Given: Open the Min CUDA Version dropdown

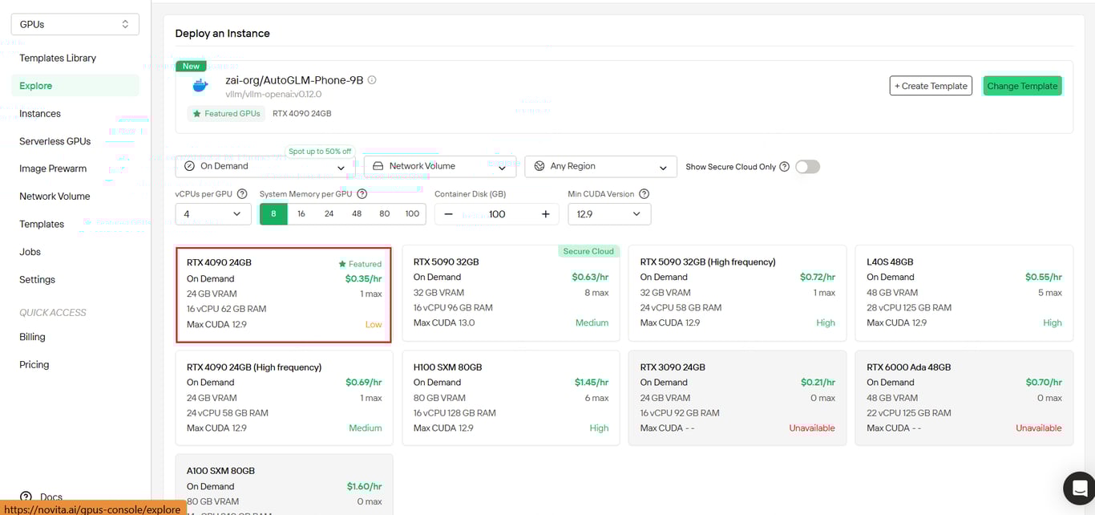Looking at the screenshot, I should coord(609,214).
